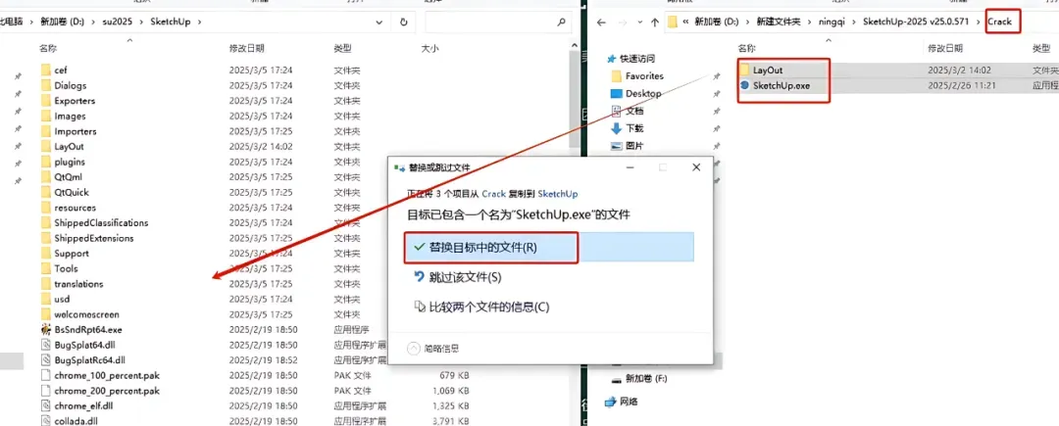
Task: Click the copy icon in the dialog title bar
Action: 399,167
